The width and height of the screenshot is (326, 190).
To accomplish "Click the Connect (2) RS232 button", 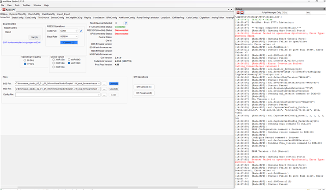I will (69, 43).
